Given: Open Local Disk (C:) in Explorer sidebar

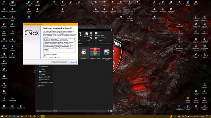Looking at the screenshot, I should click(45, 77).
